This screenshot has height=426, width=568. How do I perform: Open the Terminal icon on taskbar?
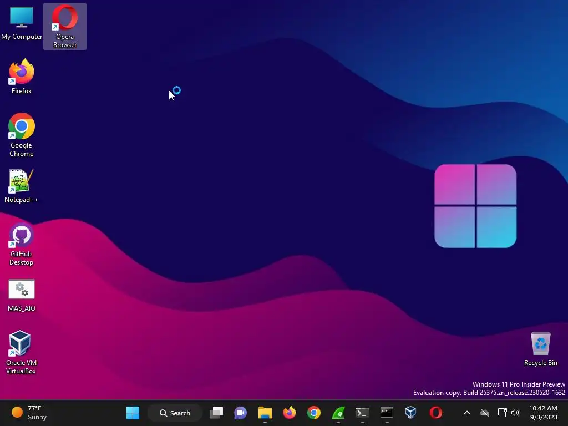[362, 413]
